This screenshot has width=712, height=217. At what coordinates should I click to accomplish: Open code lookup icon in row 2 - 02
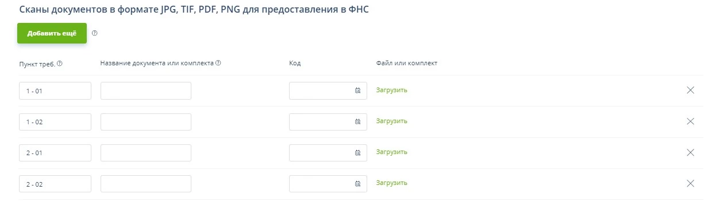coord(357,184)
